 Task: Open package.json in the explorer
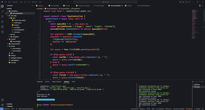point(15,60)
